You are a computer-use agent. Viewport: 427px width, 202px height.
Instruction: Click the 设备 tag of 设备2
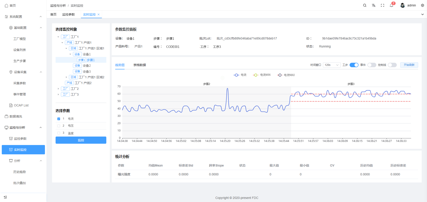(77, 65)
